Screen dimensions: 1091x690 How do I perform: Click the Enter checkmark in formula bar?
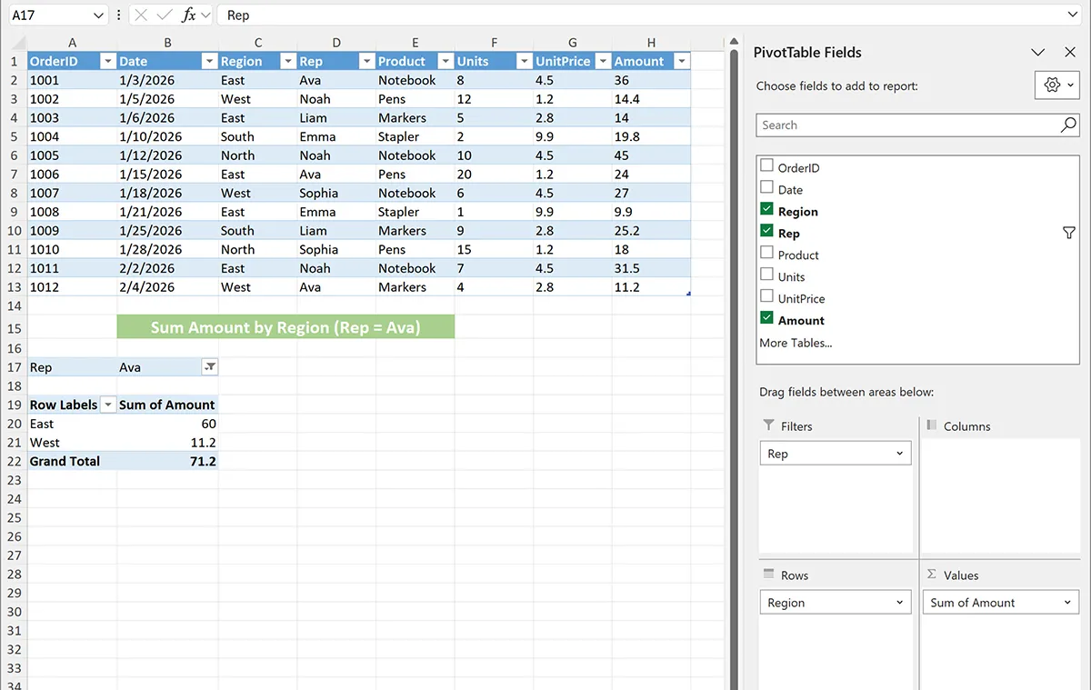164,15
